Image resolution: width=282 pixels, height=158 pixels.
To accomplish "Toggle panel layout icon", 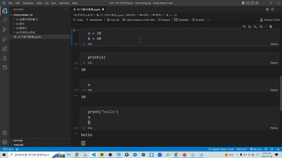I will 248,3.
